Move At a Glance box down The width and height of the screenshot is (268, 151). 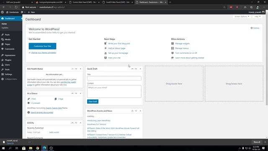click(x=76, y=94)
